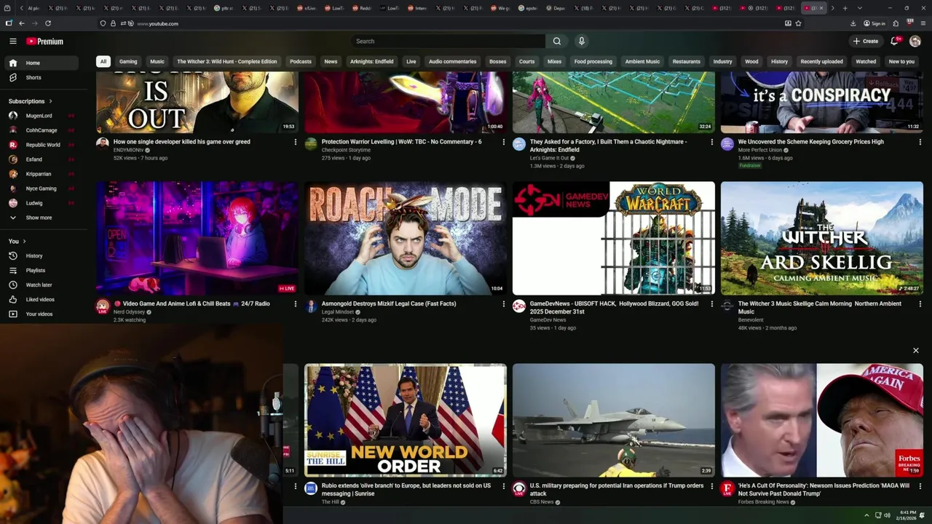The width and height of the screenshot is (932, 524).
Task: Click the YouTube Premium logo
Action: click(x=44, y=41)
